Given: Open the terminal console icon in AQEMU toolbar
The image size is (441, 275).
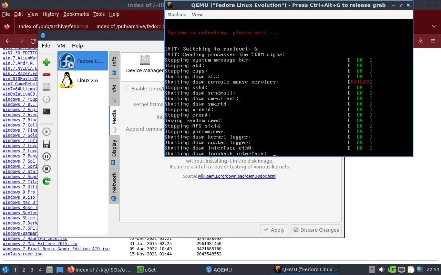Looking at the screenshot, I should click(x=47, y=112).
